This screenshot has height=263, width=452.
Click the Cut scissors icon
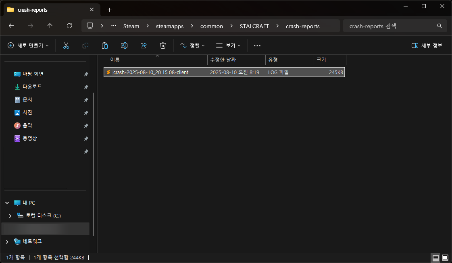click(x=66, y=46)
